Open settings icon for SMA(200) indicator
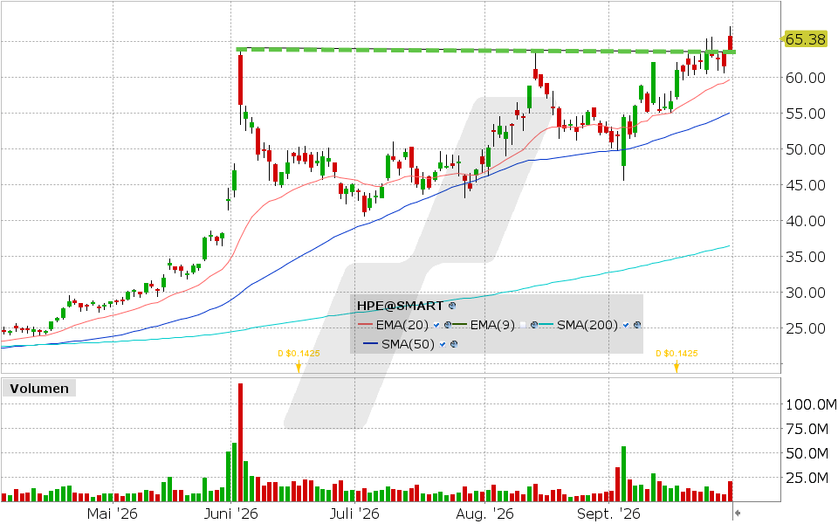The image size is (838, 524). pyautogui.click(x=637, y=325)
